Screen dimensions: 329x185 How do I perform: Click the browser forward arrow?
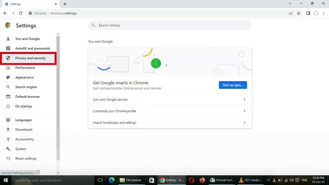click(x=13, y=13)
